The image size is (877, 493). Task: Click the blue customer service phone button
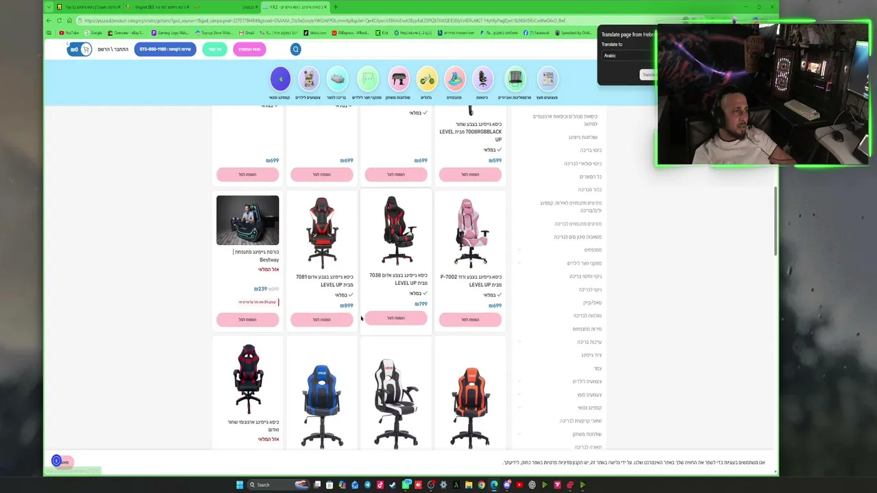pyautogui.click(x=165, y=49)
